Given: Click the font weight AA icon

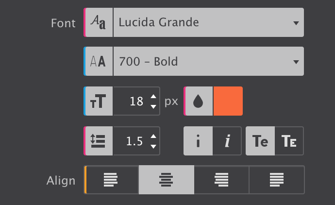Looking at the screenshot, I should point(98,61).
